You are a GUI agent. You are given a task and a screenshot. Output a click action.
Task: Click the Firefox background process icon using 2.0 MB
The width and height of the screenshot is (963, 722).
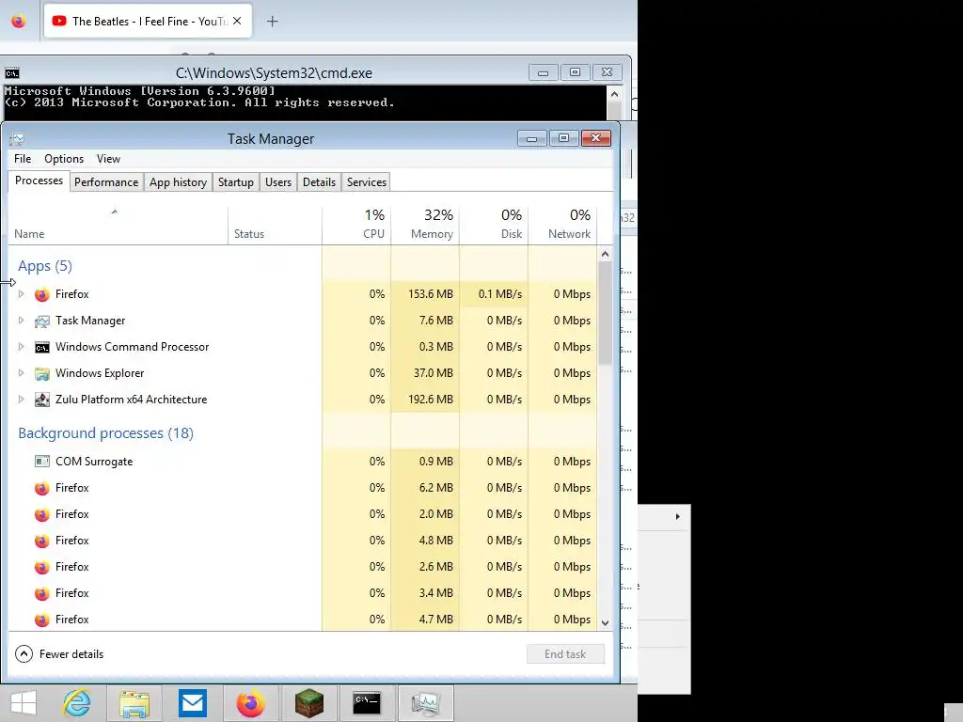(x=41, y=514)
